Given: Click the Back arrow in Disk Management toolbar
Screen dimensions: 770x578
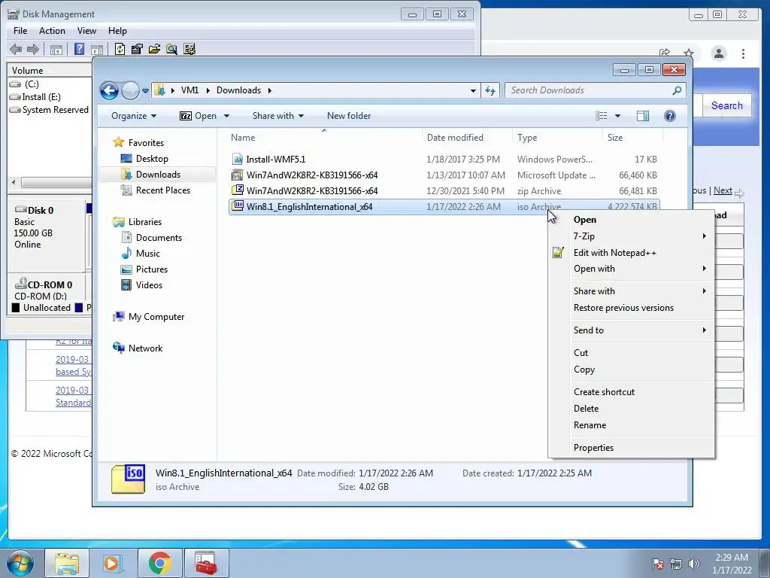Looking at the screenshot, I should (x=16, y=49).
